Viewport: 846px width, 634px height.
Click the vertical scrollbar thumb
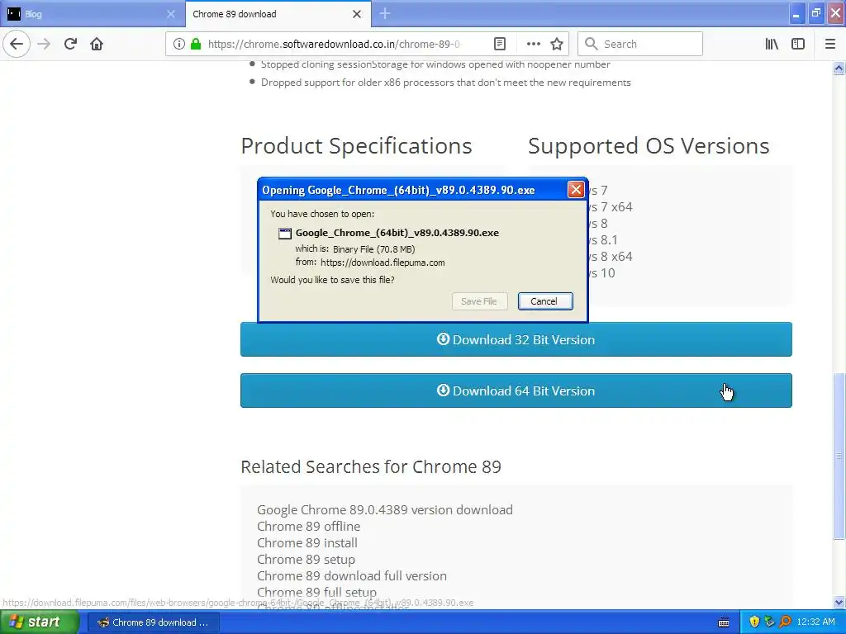pyautogui.click(x=839, y=456)
